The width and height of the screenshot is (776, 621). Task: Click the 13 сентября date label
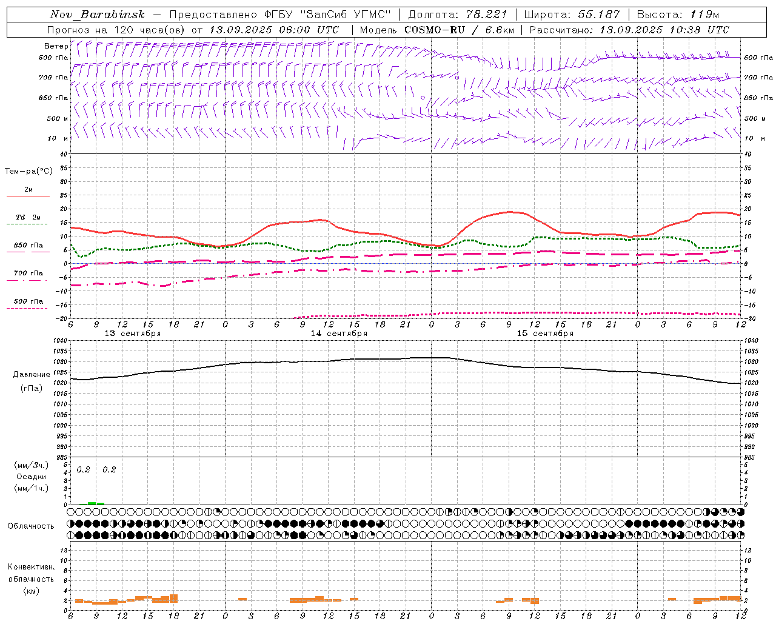(x=133, y=334)
